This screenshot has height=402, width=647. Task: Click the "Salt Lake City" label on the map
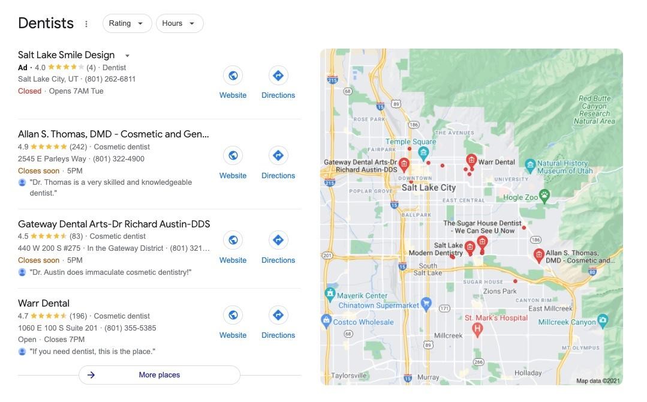click(429, 188)
